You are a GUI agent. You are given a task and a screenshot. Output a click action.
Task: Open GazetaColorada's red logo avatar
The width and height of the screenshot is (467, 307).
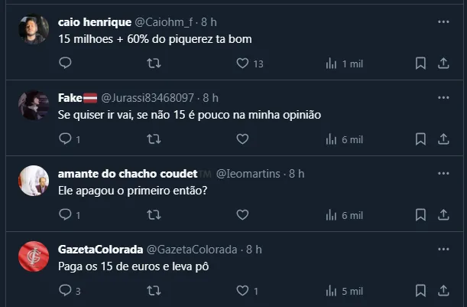click(34, 256)
